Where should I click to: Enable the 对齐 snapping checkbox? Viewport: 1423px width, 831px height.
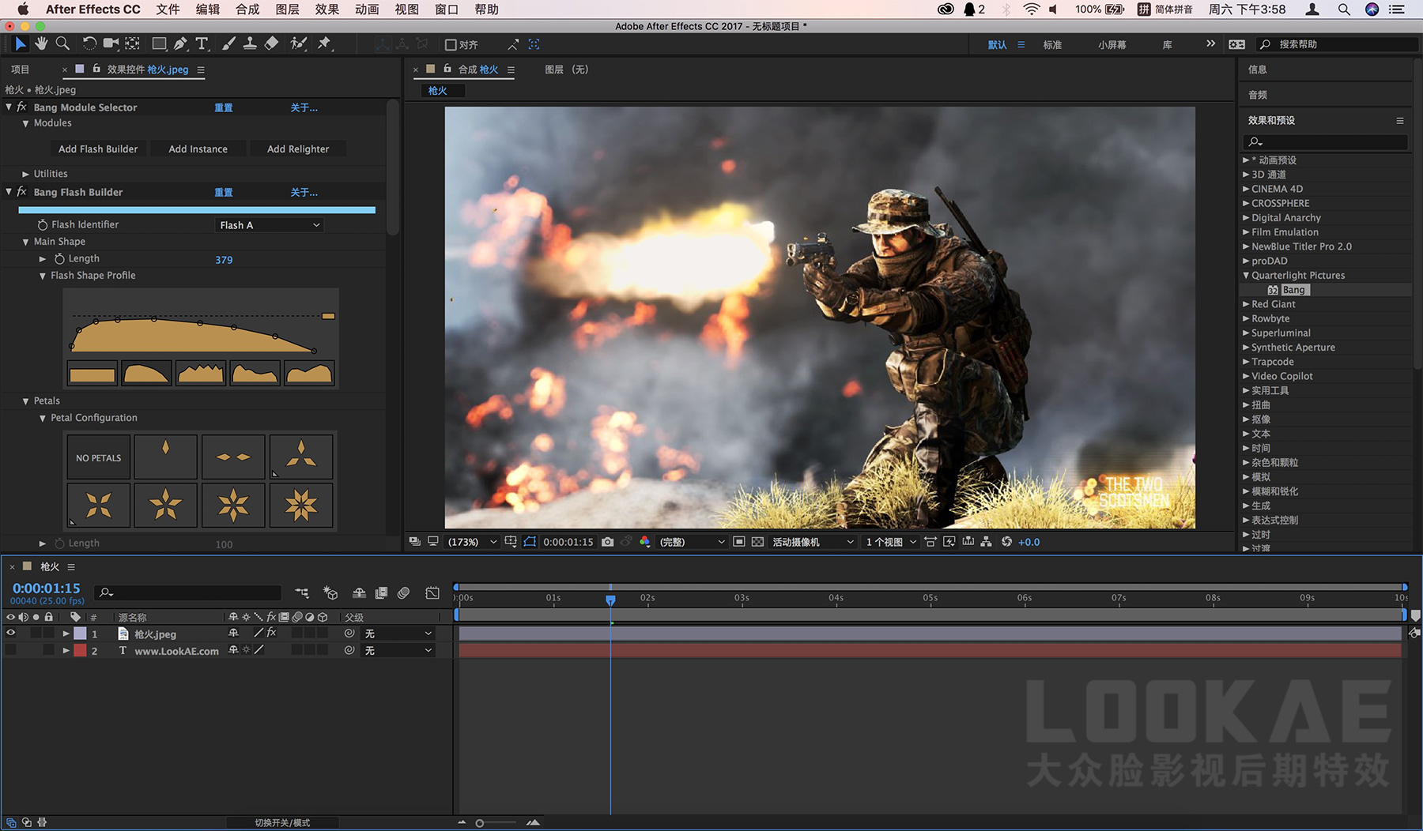451,45
